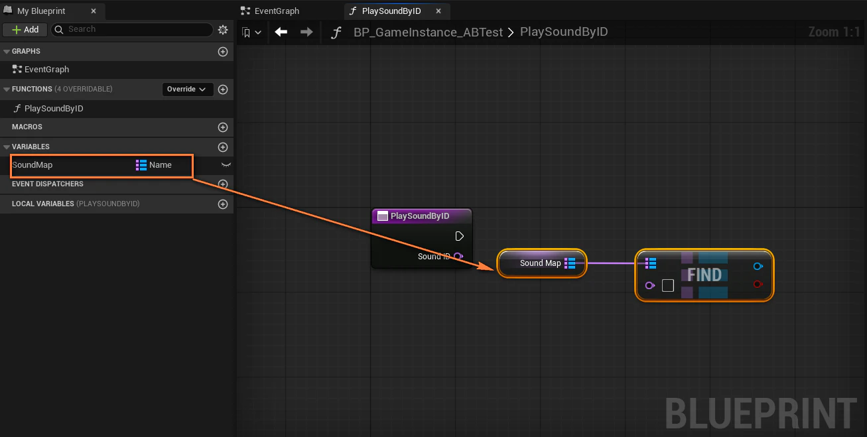This screenshot has width=867, height=437.
Task: Open the bookmarks dropdown in graph toolbar
Action: pos(251,32)
